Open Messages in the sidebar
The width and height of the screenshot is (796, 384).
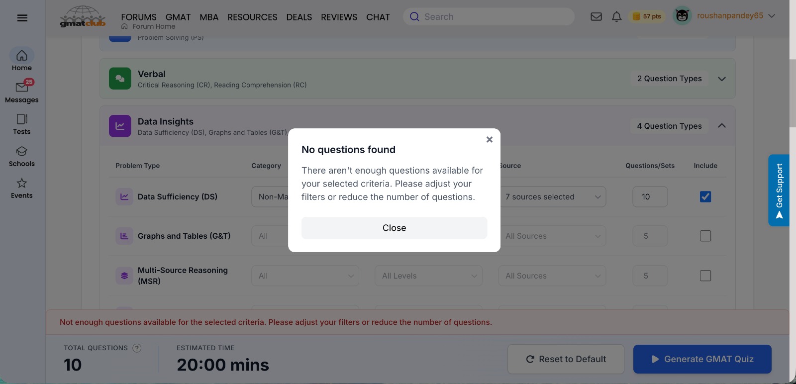point(22,92)
